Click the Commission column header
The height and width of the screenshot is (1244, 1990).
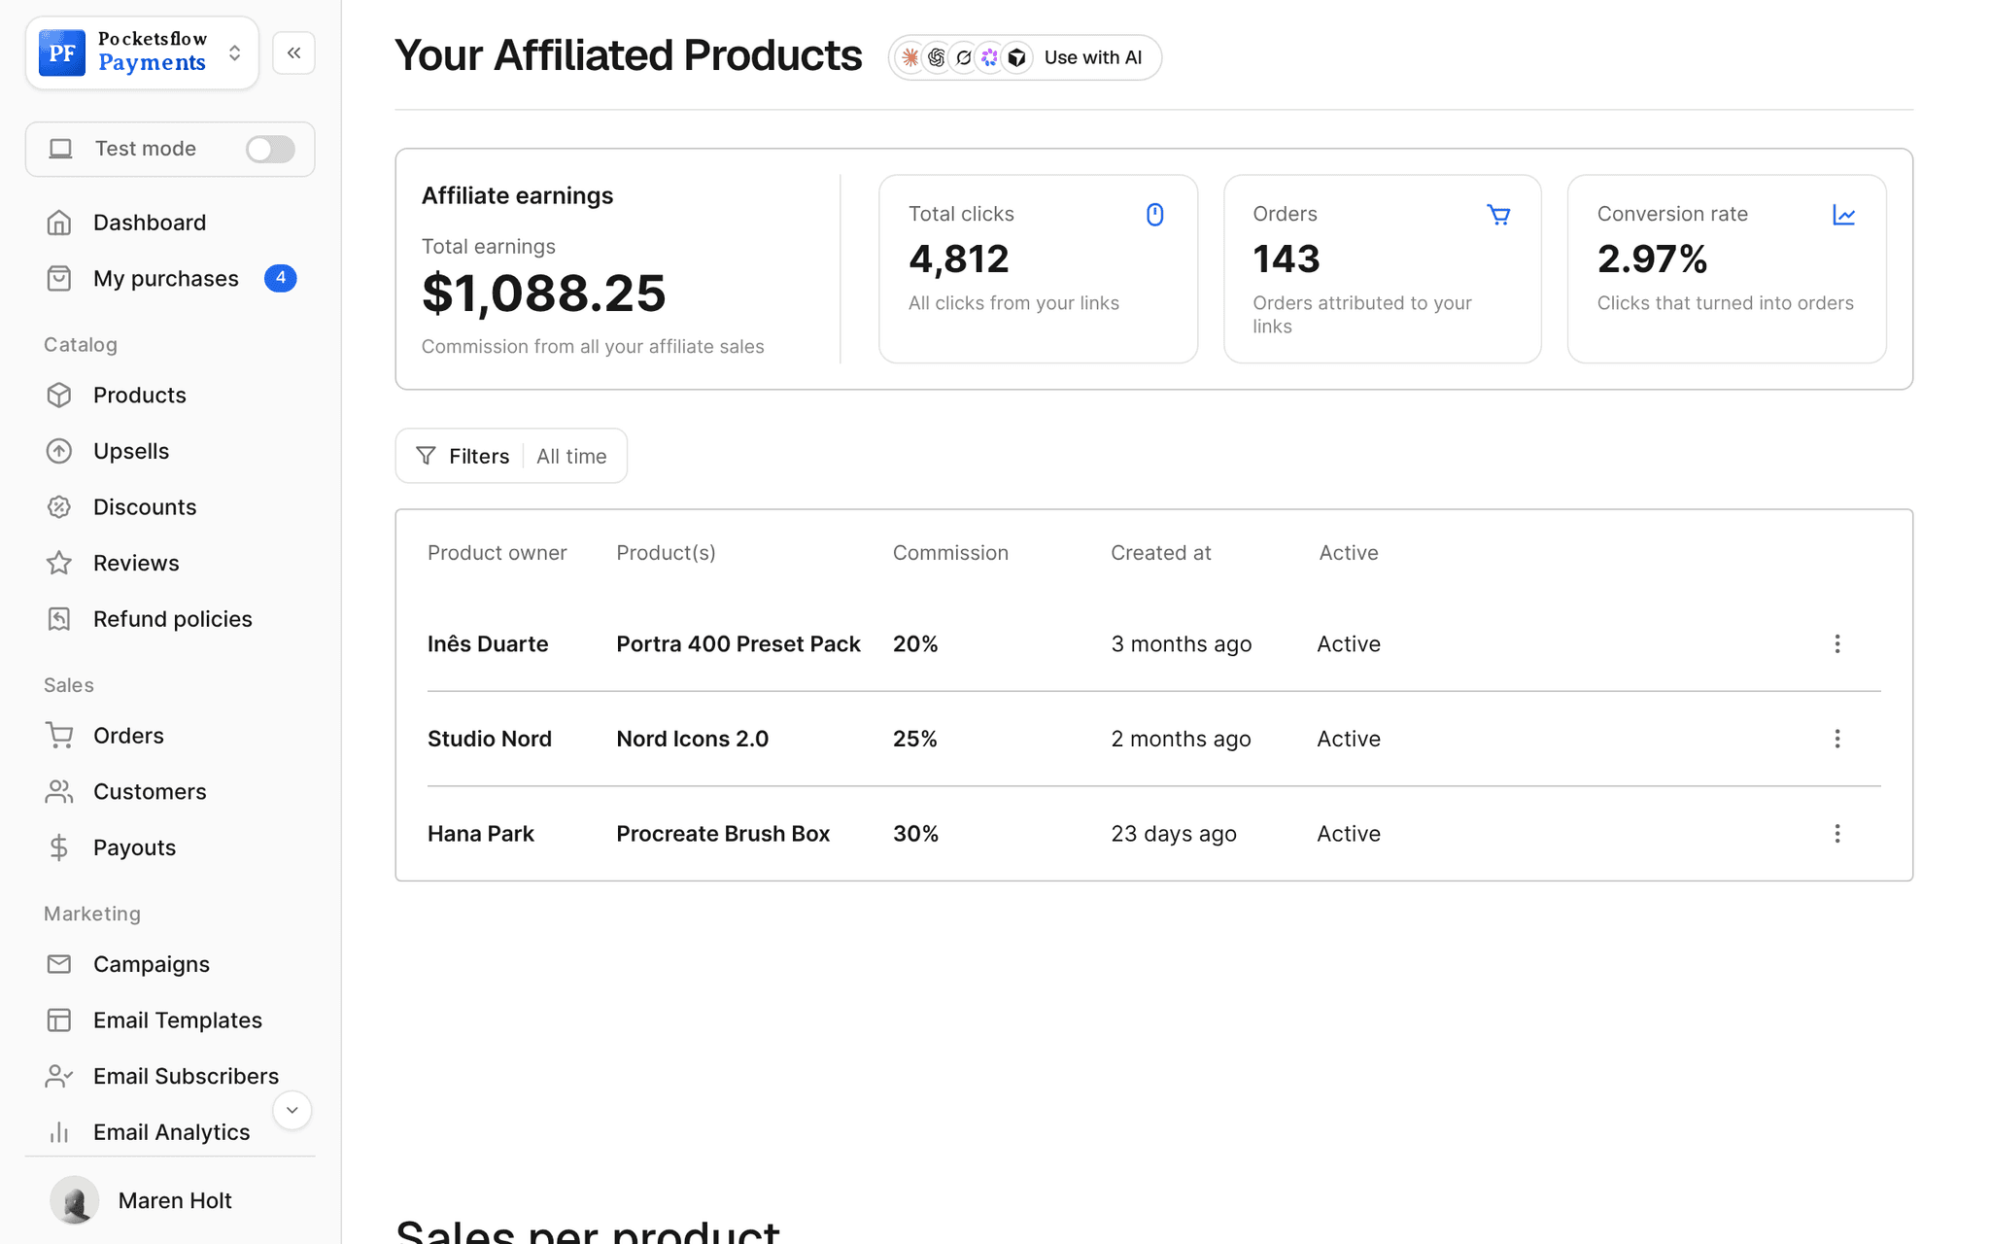[950, 553]
